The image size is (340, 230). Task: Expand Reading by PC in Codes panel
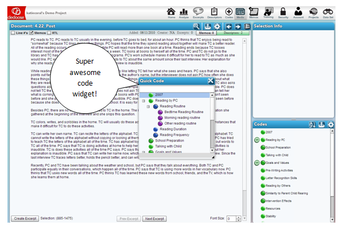point(257,140)
